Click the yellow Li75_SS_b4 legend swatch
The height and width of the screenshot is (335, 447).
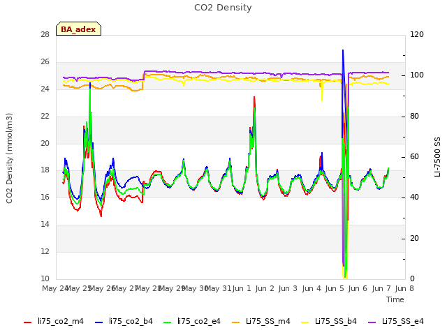click(x=305, y=322)
